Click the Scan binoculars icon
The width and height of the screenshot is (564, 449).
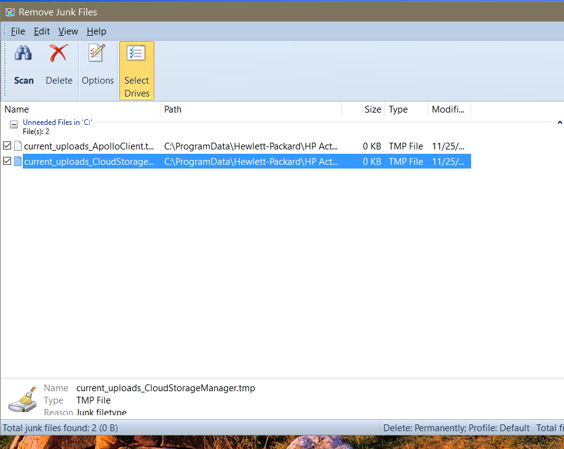23,54
